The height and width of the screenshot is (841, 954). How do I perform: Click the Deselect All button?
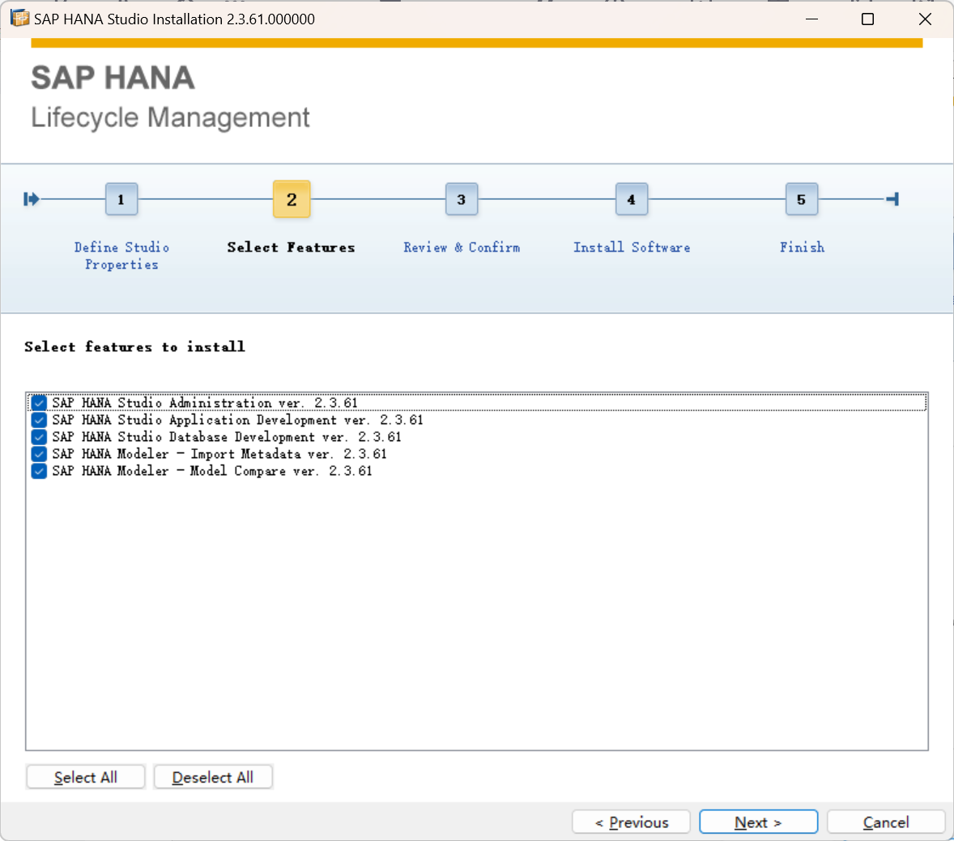tap(213, 777)
